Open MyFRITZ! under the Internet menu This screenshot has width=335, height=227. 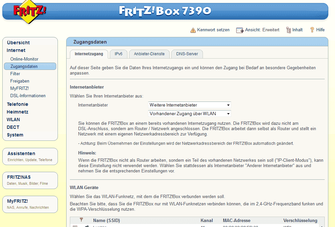tap(19, 88)
